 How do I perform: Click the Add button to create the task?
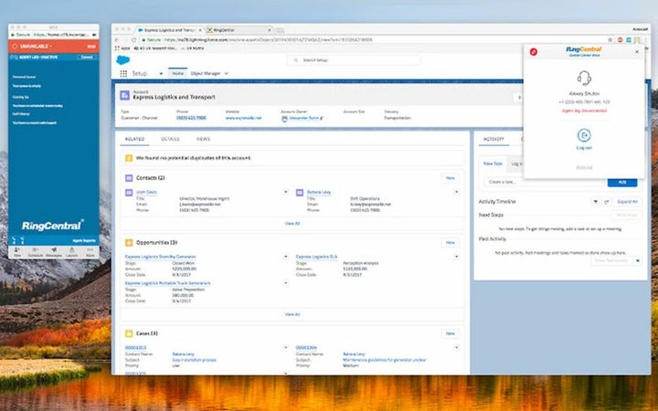click(x=621, y=182)
